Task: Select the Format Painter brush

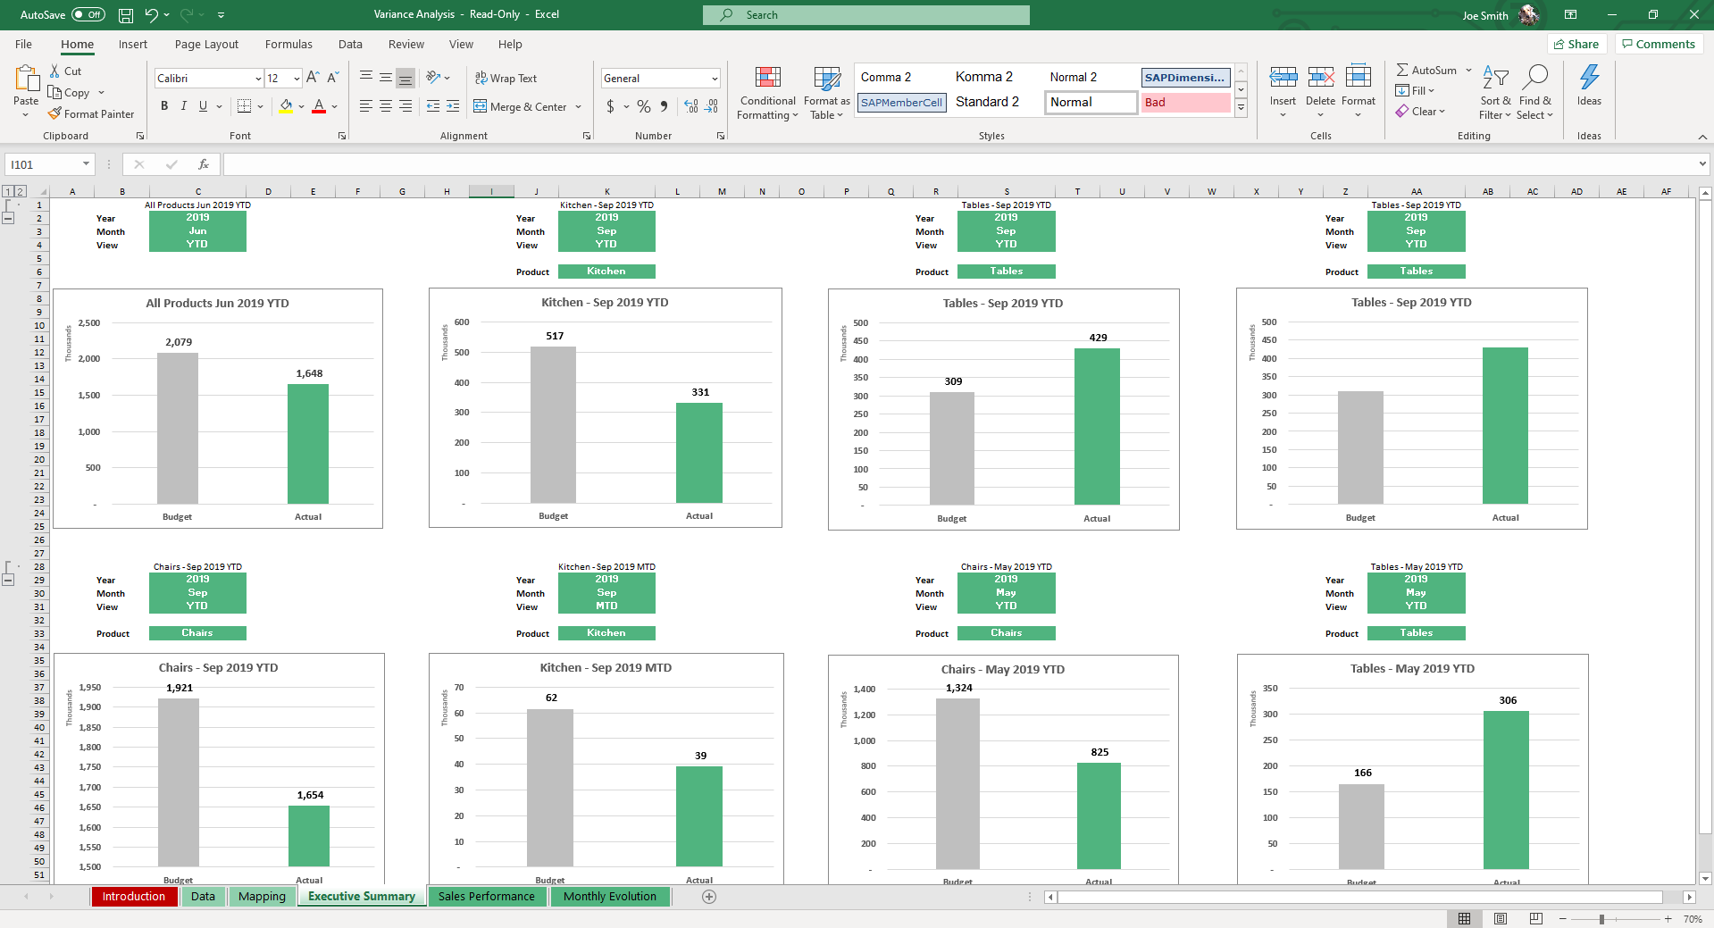Action: tap(54, 114)
